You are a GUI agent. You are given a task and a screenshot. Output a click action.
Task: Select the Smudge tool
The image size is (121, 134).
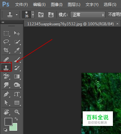6,85
